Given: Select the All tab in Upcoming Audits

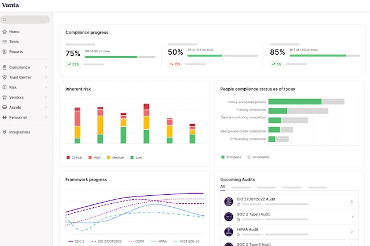Looking at the screenshot, I should pos(223,187).
